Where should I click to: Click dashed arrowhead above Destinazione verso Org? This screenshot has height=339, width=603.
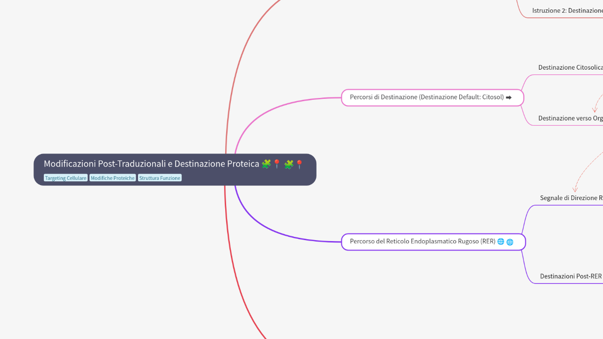point(595,110)
